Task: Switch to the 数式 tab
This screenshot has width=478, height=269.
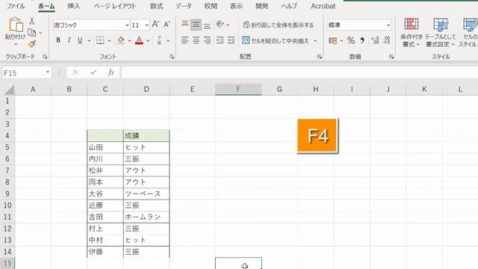Action: (156, 6)
